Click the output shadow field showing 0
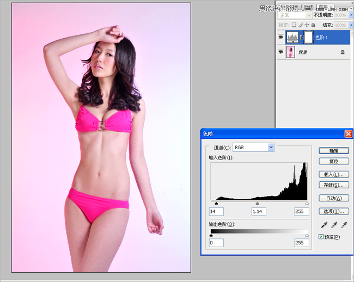This screenshot has height=282, width=354. (216, 243)
